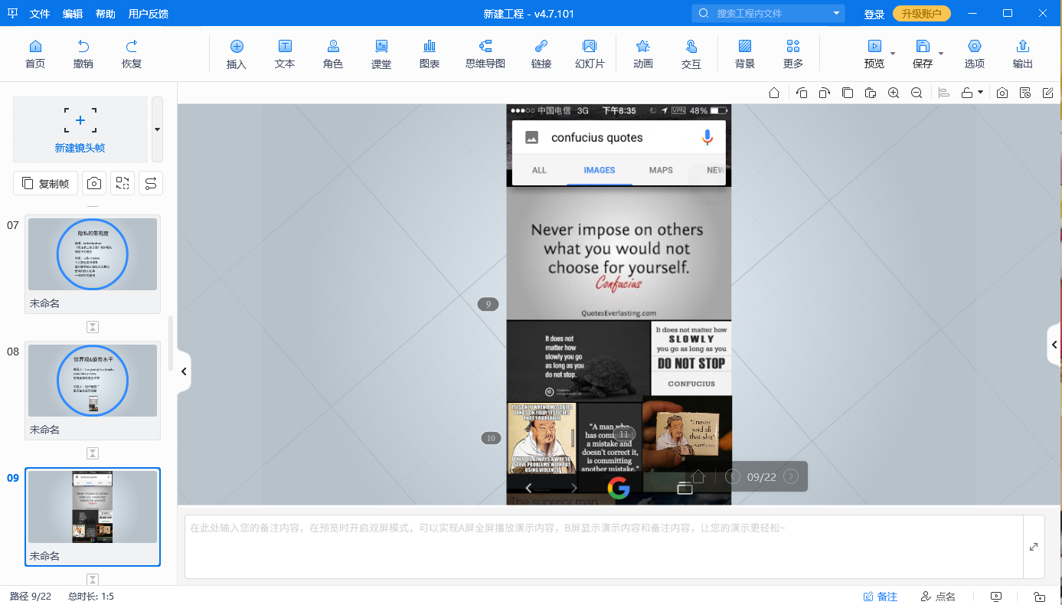Image resolution: width=1062 pixels, height=605 pixels.
Task: Click the align objects icon
Action: click(944, 93)
